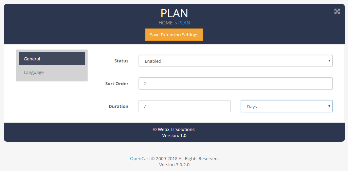Switch to the General tab
Image resolution: width=348 pixels, height=171 pixels.
52,59
